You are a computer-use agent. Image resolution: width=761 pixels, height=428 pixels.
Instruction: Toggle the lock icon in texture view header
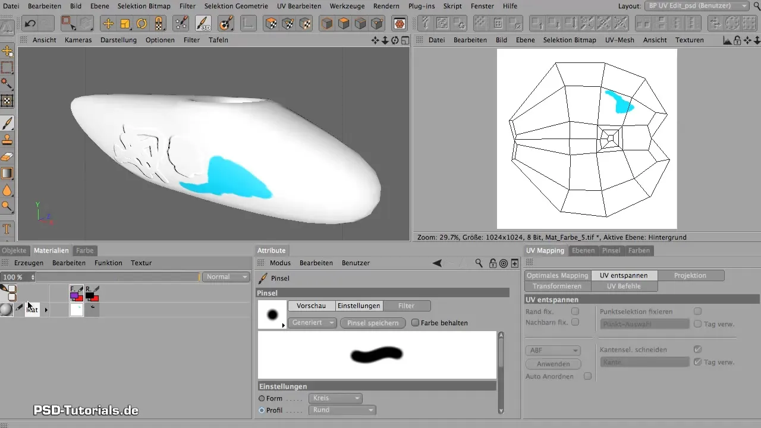click(x=737, y=40)
